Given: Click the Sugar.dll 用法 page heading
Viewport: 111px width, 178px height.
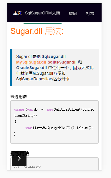Looking at the screenshot, I should (x=37, y=31).
